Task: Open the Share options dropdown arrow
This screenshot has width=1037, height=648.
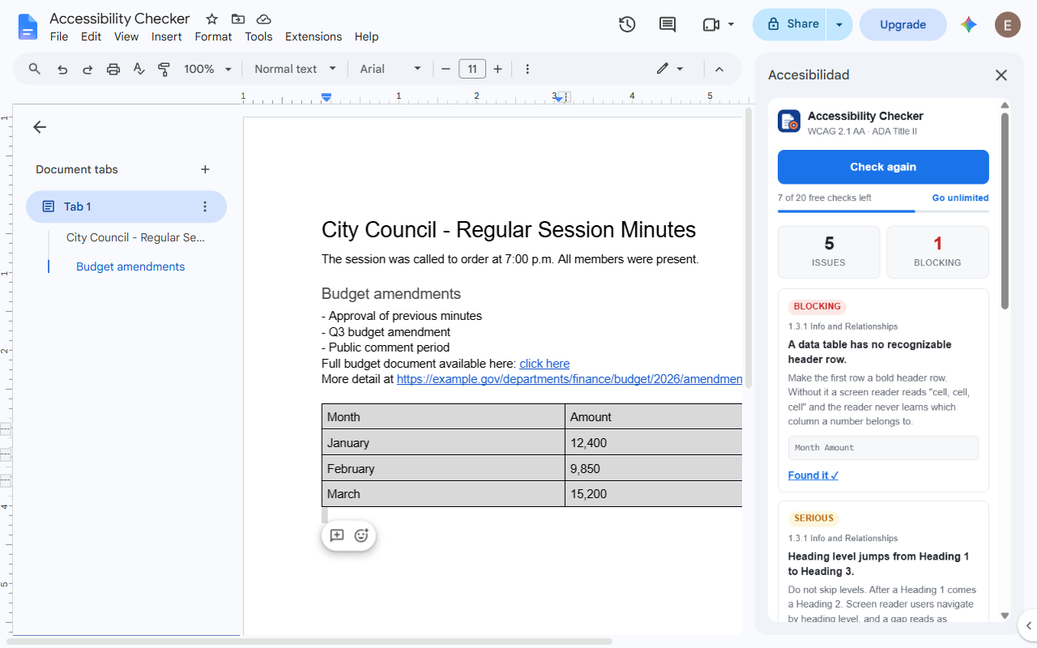Action: point(839,24)
